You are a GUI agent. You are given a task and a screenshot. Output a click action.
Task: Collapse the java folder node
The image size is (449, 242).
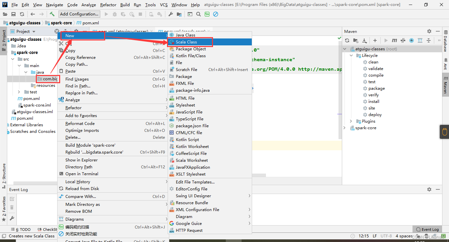click(x=26, y=72)
